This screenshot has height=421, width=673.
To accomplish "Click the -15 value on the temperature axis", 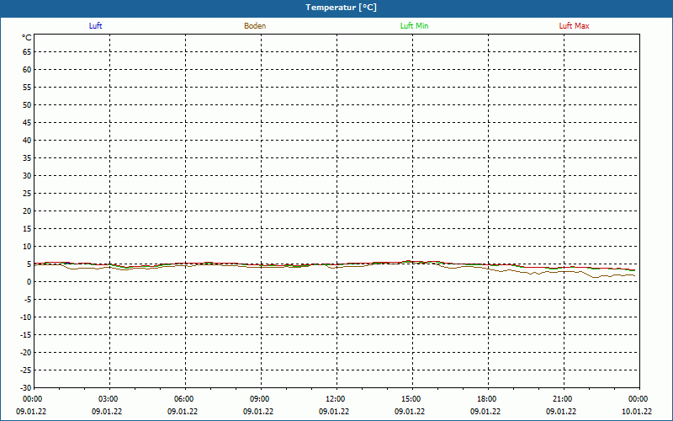I will click(26, 334).
